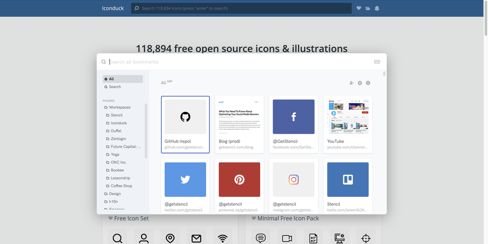Click the Trello Stencil board bookmark
The width and height of the screenshot is (488, 244).
point(347,180)
